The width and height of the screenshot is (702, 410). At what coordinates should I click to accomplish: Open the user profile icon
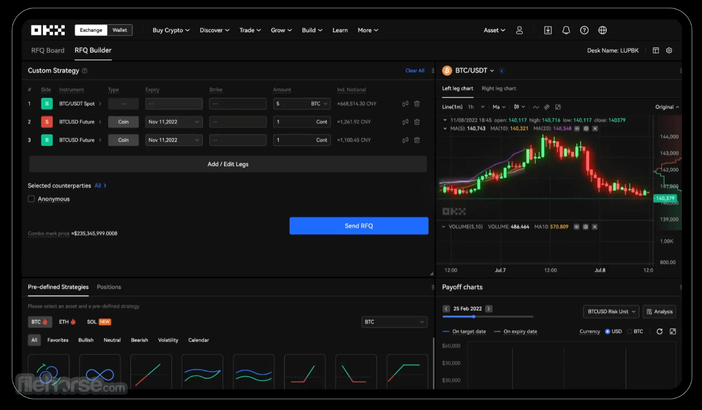click(519, 30)
